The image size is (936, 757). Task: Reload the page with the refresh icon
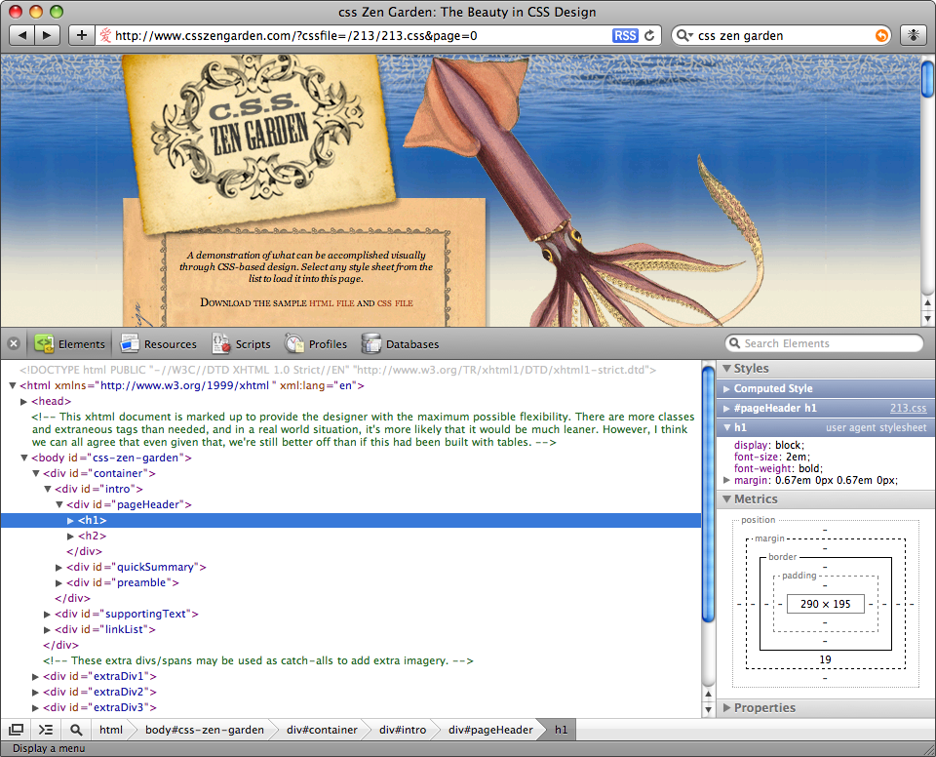(x=650, y=35)
